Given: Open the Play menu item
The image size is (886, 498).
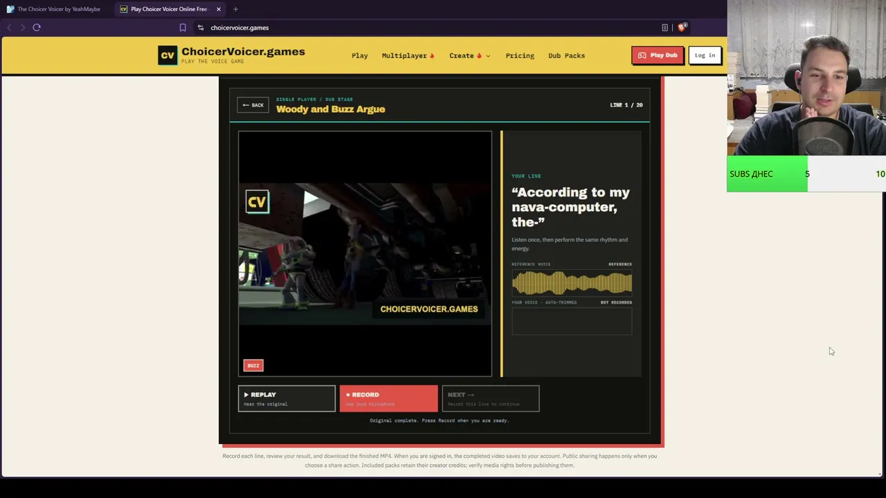Looking at the screenshot, I should coord(360,55).
